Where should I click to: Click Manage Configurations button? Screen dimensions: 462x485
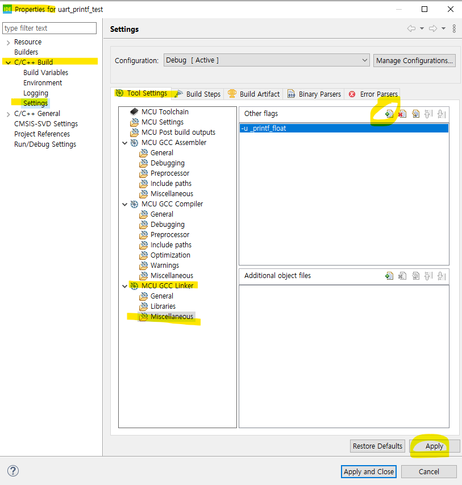tap(414, 61)
